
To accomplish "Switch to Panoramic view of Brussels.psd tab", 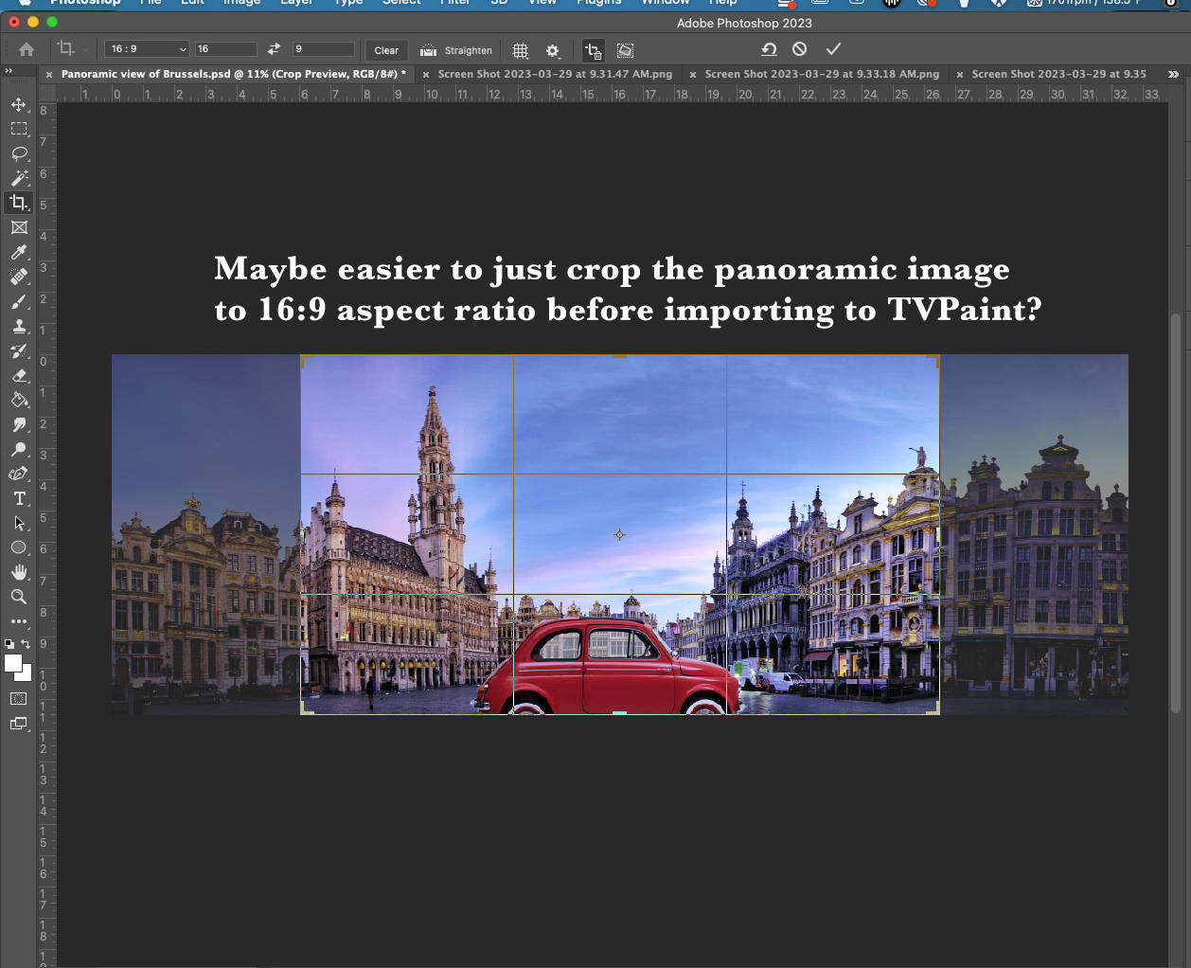I will click(234, 74).
